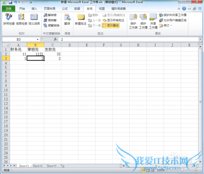Open the 信息检索 research tool
This screenshot has height=174, width=204.
(x=22, y=19)
